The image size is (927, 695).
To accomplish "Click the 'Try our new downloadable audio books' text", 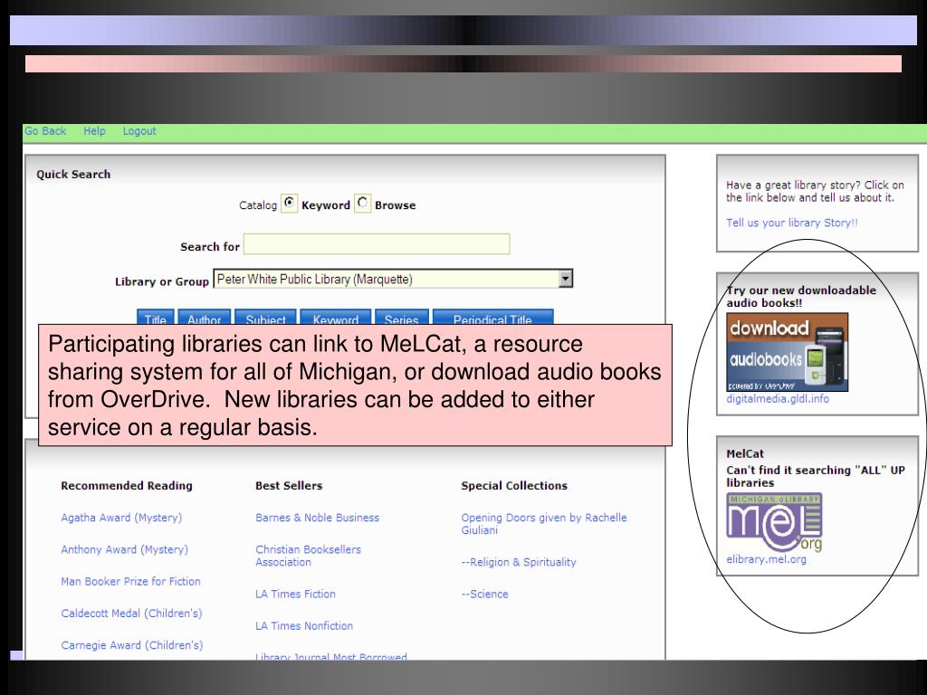I will click(801, 297).
